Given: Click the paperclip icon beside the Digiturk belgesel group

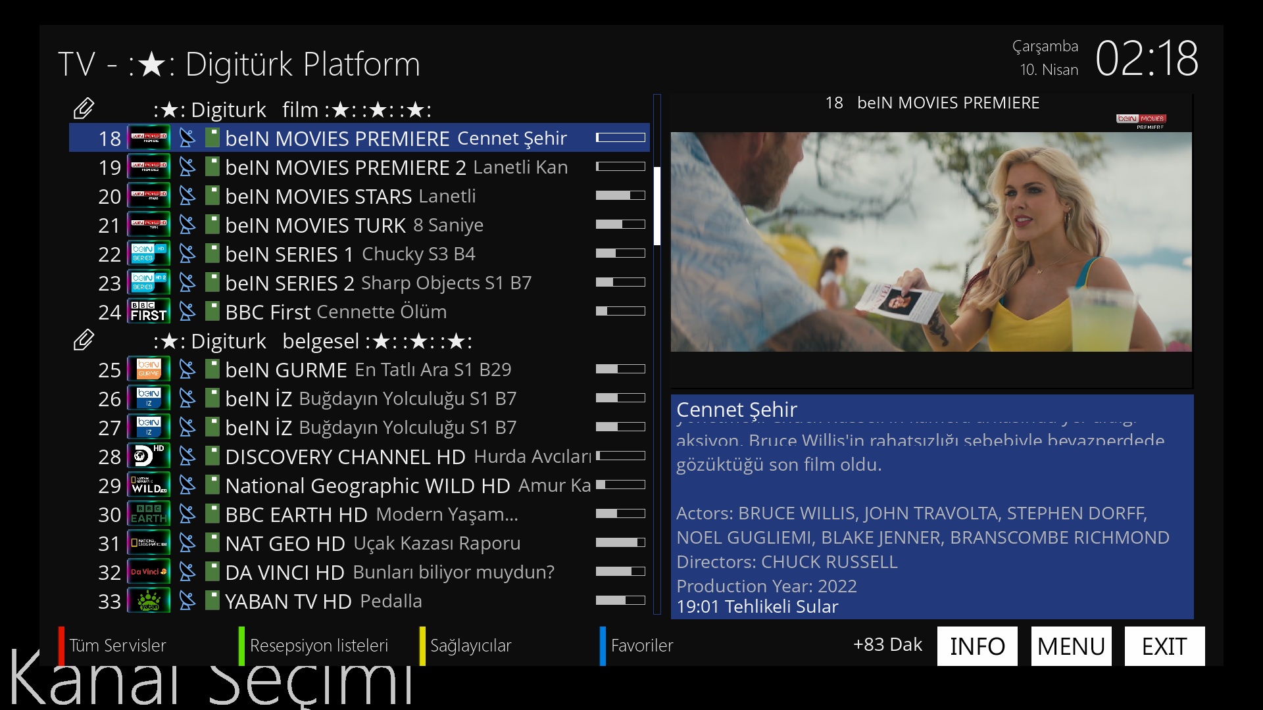Looking at the screenshot, I should pyautogui.click(x=84, y=341).
